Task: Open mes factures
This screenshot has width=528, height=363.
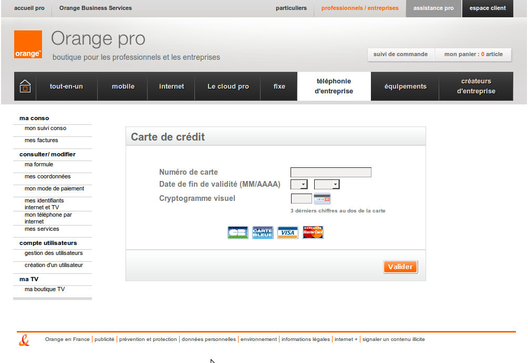Action: click(41, 141)
